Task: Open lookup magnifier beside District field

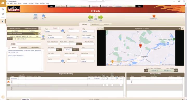Action: click(x=63, y=61)
